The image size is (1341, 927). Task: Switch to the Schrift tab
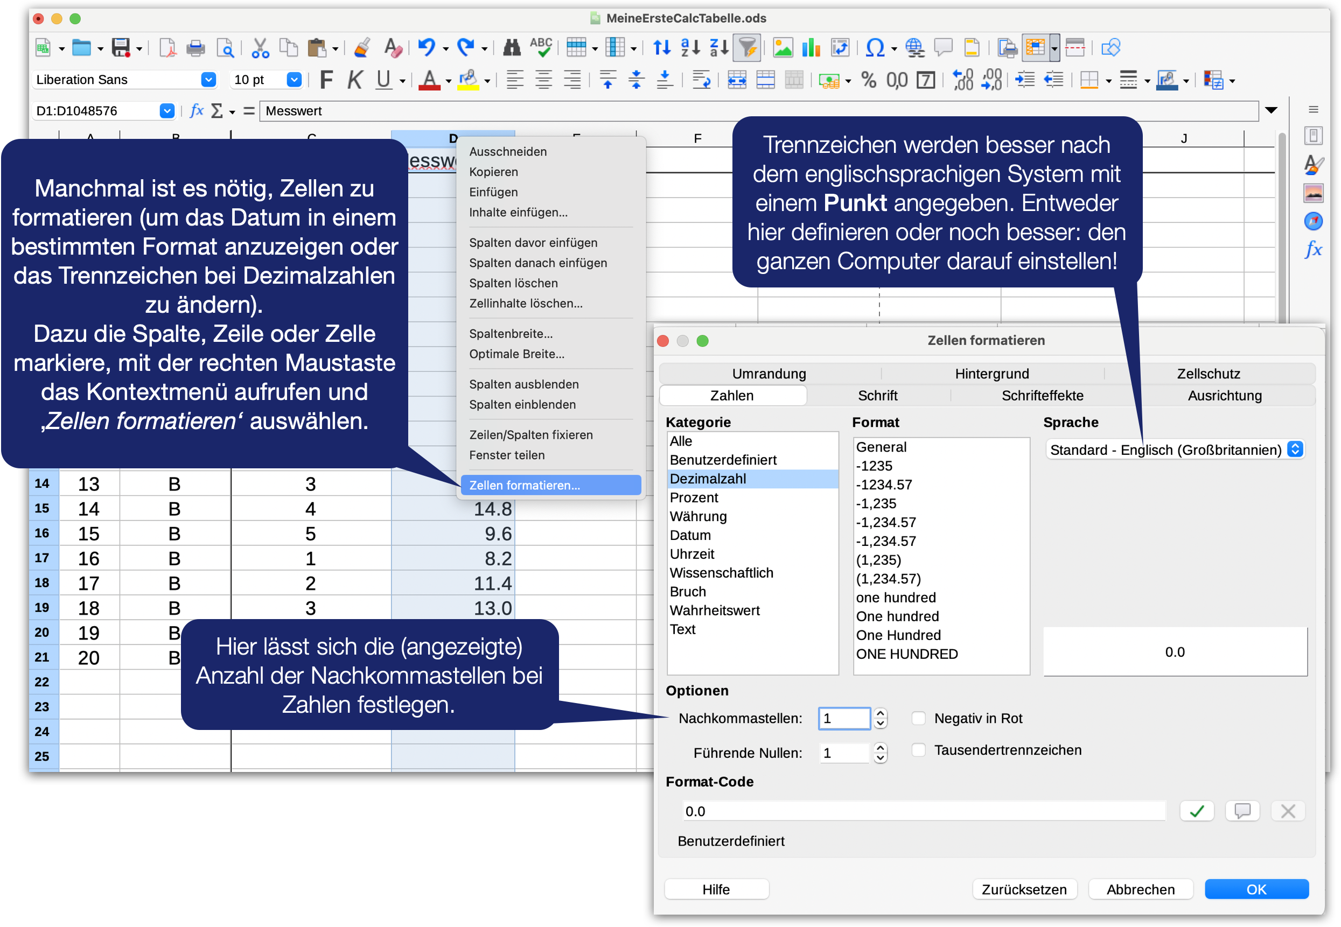(877, 396)
